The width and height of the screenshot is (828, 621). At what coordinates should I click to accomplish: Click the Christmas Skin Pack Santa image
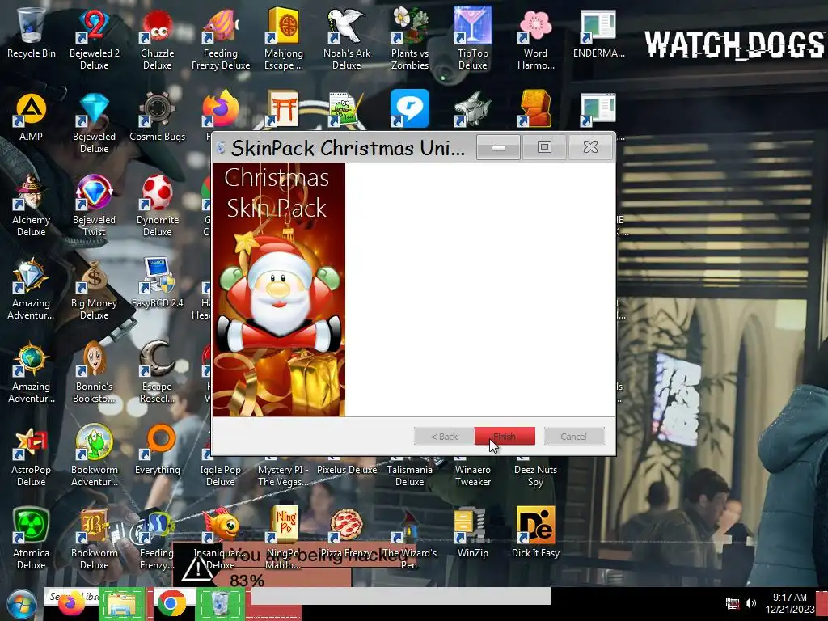tap(279, 289)
